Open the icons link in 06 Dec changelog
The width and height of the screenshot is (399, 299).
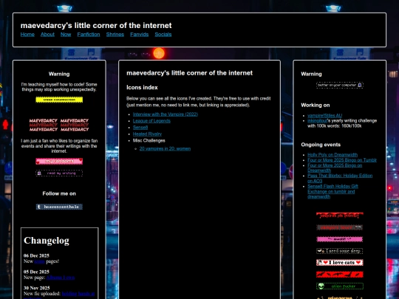39,261
